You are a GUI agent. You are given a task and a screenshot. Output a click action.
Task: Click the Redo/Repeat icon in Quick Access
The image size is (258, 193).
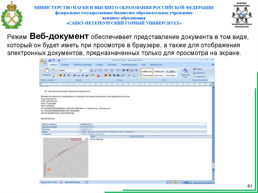tap(59, 60)
